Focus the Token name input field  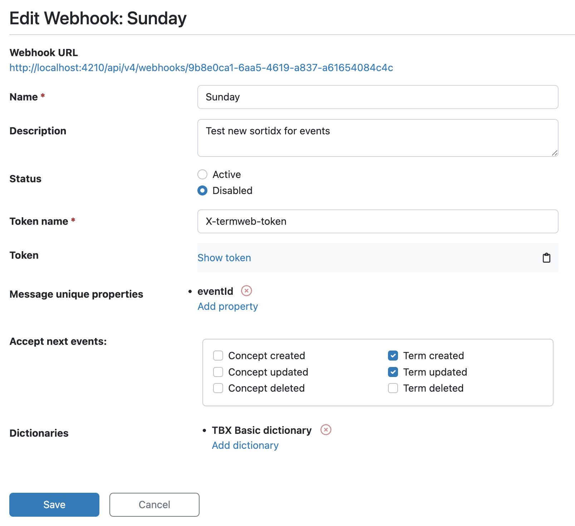coord(378,221)
